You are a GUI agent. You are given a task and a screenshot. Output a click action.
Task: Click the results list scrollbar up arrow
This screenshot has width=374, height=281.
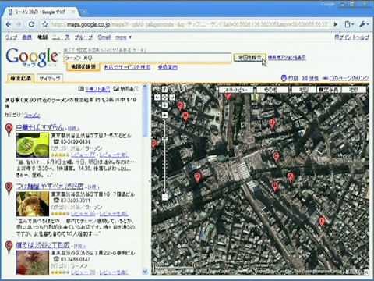pos(145,87)
